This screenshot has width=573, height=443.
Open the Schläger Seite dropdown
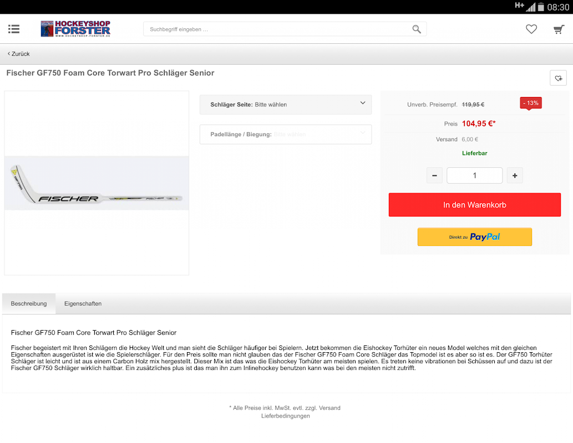click(286, 104)
